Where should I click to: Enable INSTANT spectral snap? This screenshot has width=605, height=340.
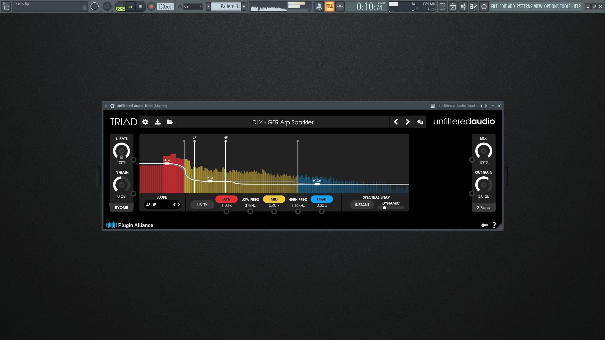pos(362,205)
